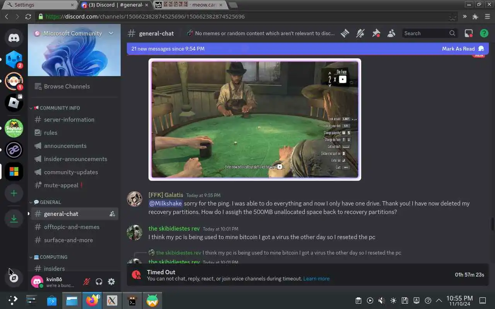Open the insiders channel

point(74,268)
